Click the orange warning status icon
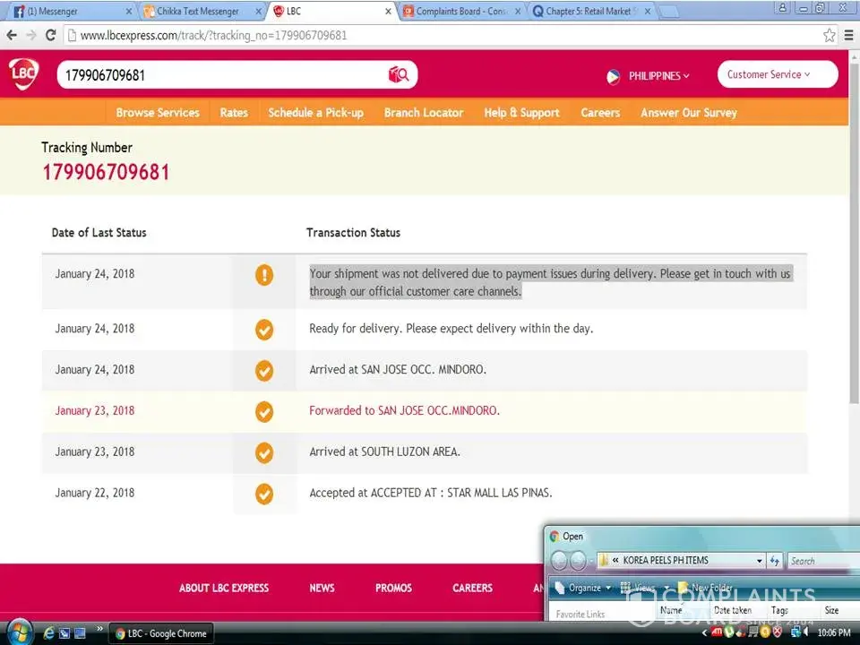 pos(263,274)
